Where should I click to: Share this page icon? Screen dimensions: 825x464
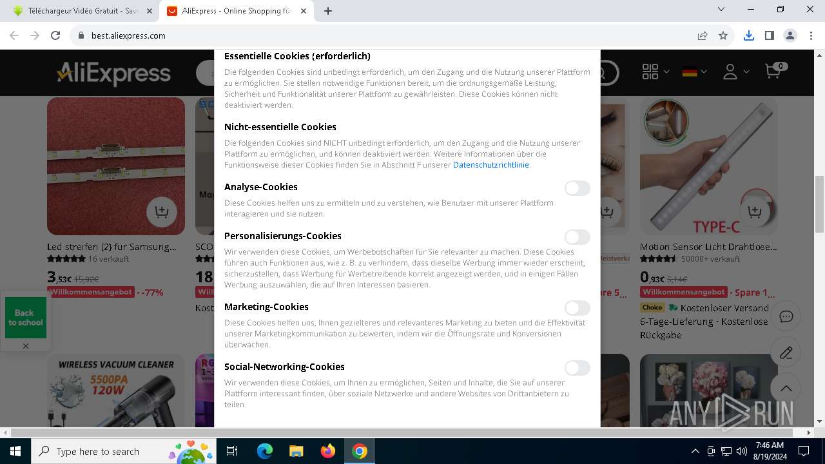(x=703, y=35)
